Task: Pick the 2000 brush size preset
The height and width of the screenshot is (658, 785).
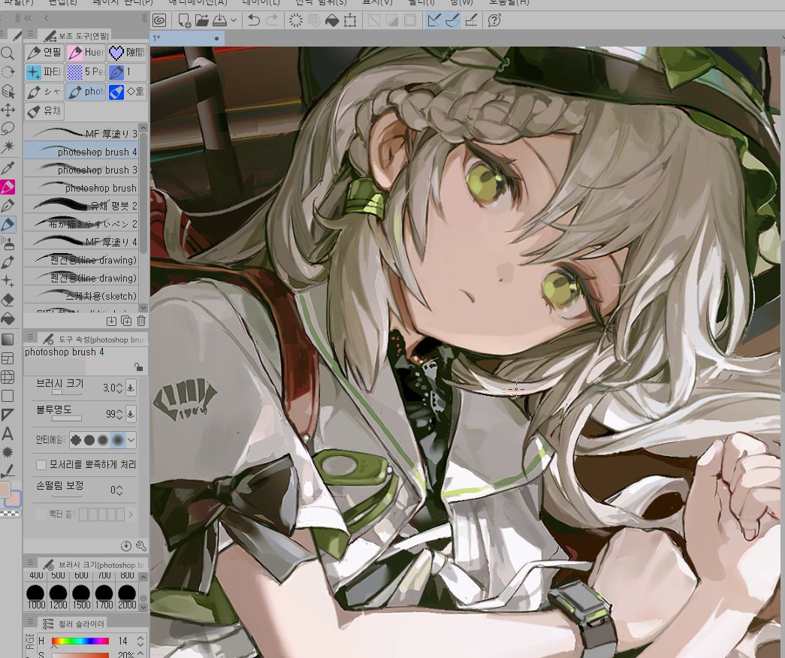Action: tap(127, 598)
